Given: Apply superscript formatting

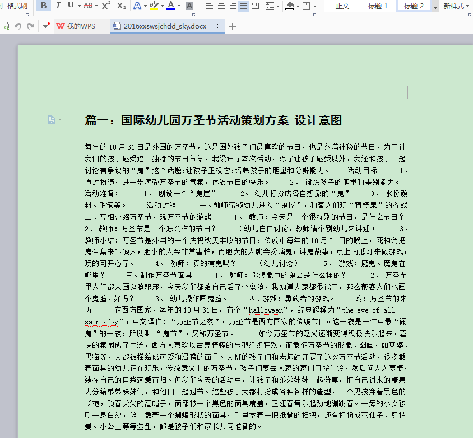Looking at the screenshot, I should pyautogui.click(x=106, y=6).
